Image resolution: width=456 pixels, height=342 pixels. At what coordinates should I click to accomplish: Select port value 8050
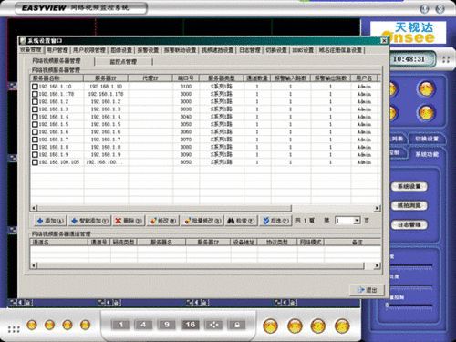[x=186, y=162]
